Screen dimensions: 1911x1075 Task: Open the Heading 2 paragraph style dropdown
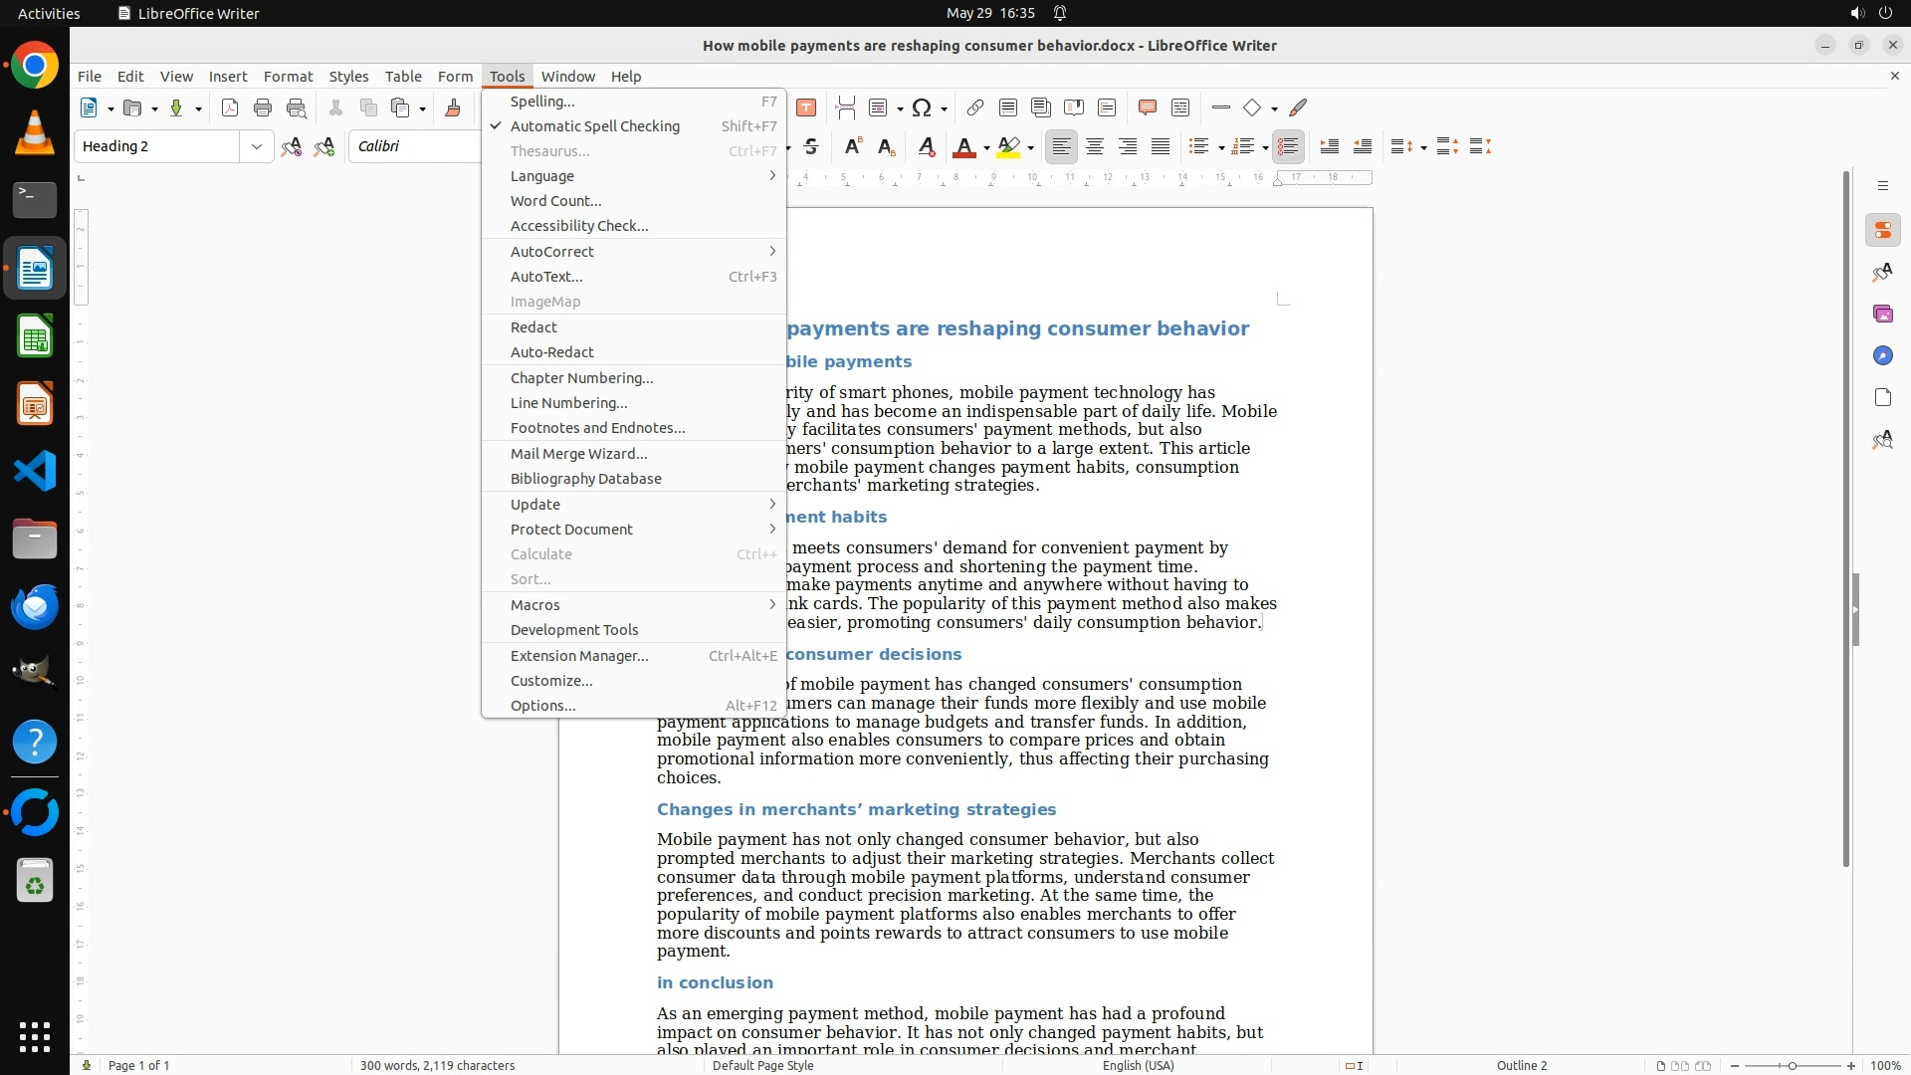pyautogui.click(x=256, y=146)
